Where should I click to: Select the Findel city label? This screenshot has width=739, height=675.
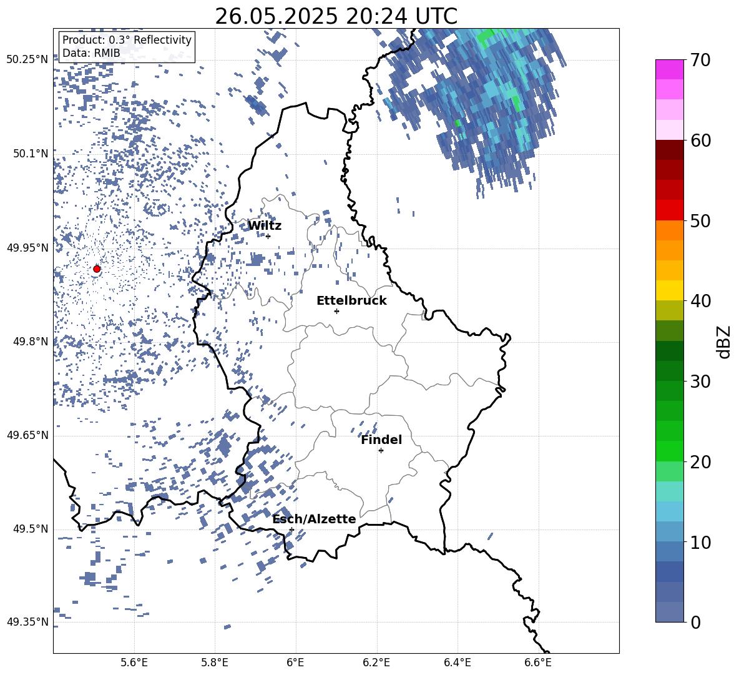coord(381,440)
